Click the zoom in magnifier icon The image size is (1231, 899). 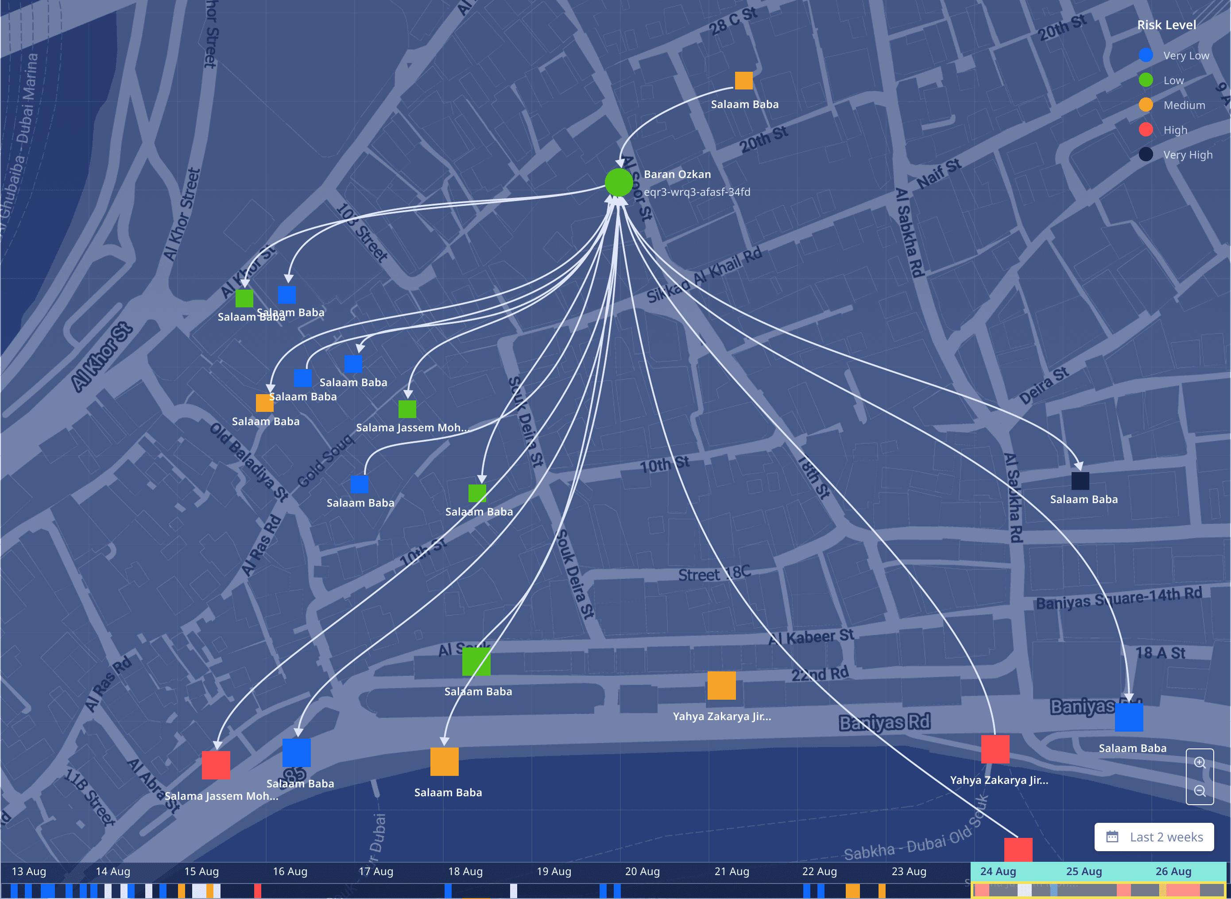(1200, 763)
